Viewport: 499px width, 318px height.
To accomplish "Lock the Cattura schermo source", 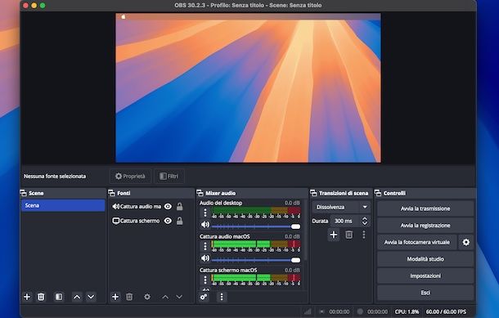I will pos(180,221).
